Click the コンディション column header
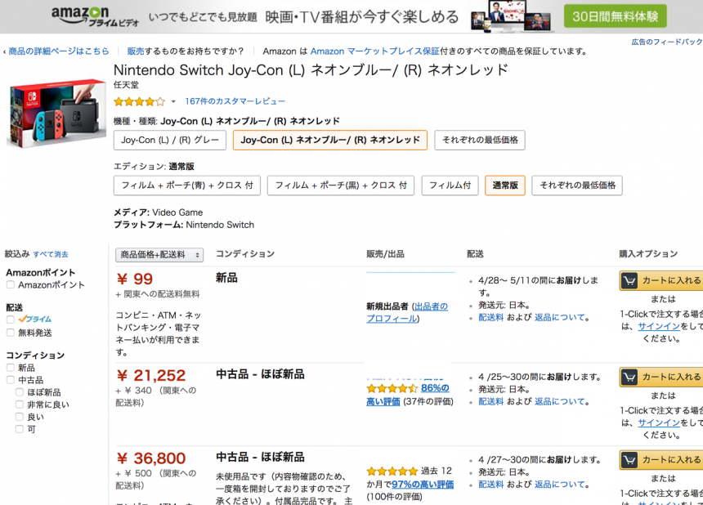 pos(244,254)
